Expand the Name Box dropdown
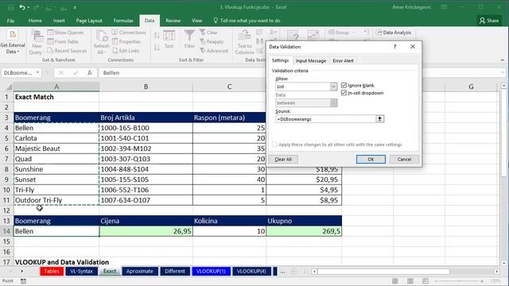The width and height of the screenshot is (509, 286). pyautogui.click(x=37, y=72)
